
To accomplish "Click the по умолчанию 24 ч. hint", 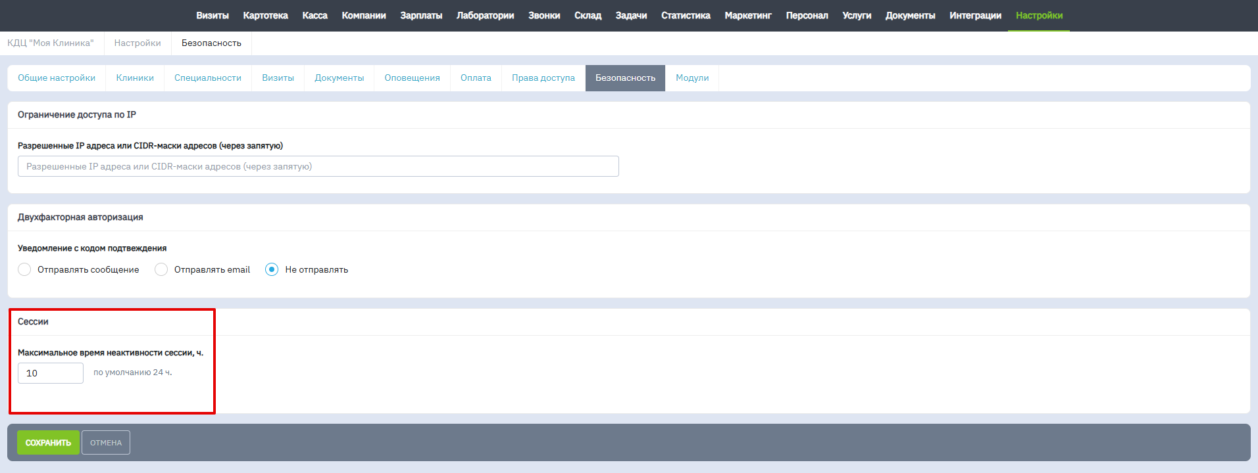I will pos(133,372).
